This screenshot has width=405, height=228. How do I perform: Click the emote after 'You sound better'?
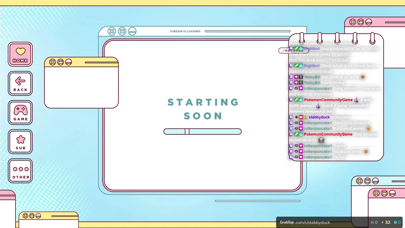366,151
